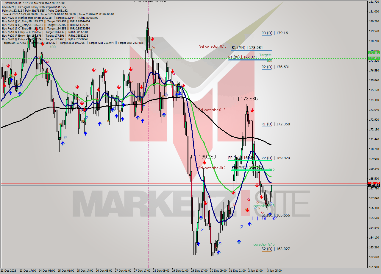Click '3 Jan 05:00' on the time axis
Screen dimensions: 381x274
point(275,271)
